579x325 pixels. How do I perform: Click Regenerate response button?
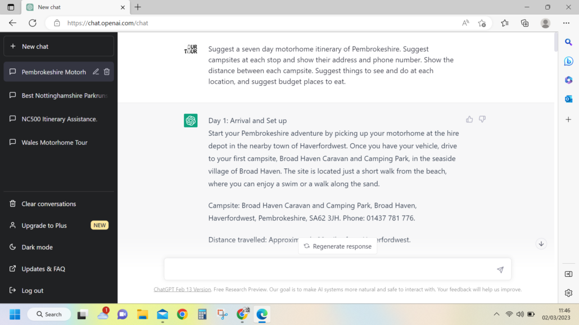tap(337, 246)
